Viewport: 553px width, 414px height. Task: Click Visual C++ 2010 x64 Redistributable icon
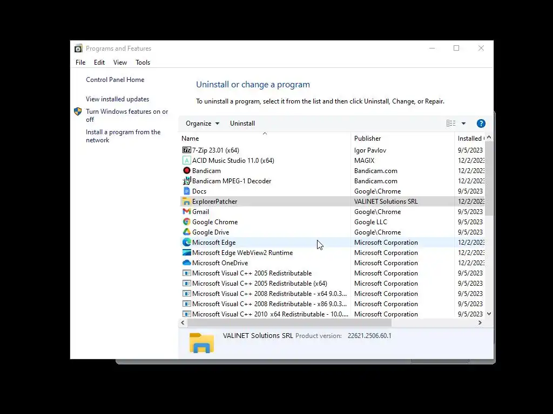[186, 314]
